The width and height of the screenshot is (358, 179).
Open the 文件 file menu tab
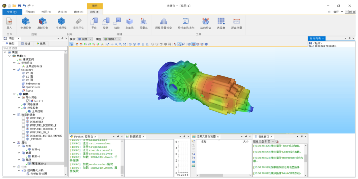[12, 12]
